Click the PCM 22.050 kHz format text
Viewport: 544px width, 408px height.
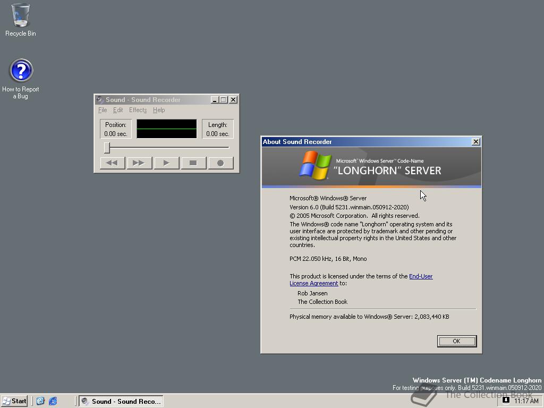pos(328,259)
